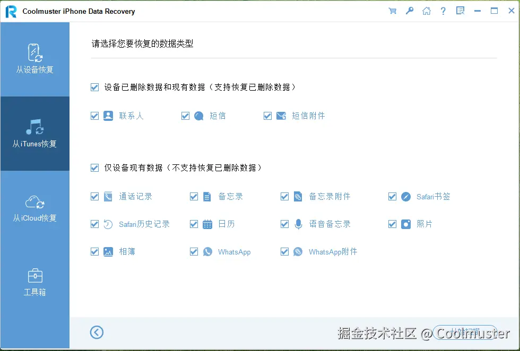
Task: Disable the 短信附件 checkbox
Action: pos(268,116)
